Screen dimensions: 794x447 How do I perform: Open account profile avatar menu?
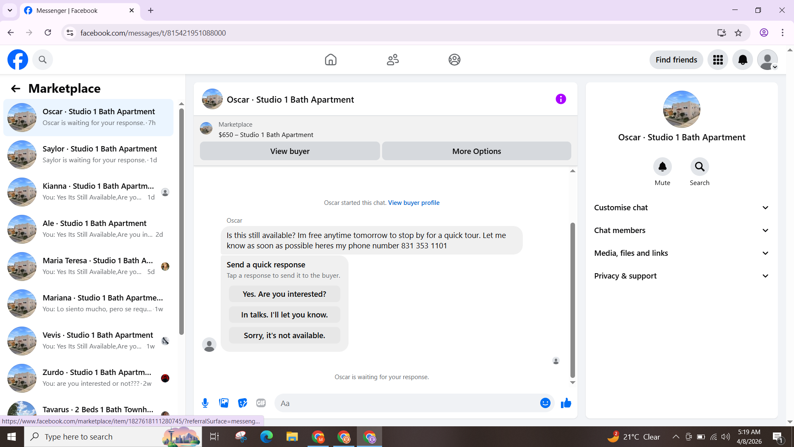coord(768,60)
